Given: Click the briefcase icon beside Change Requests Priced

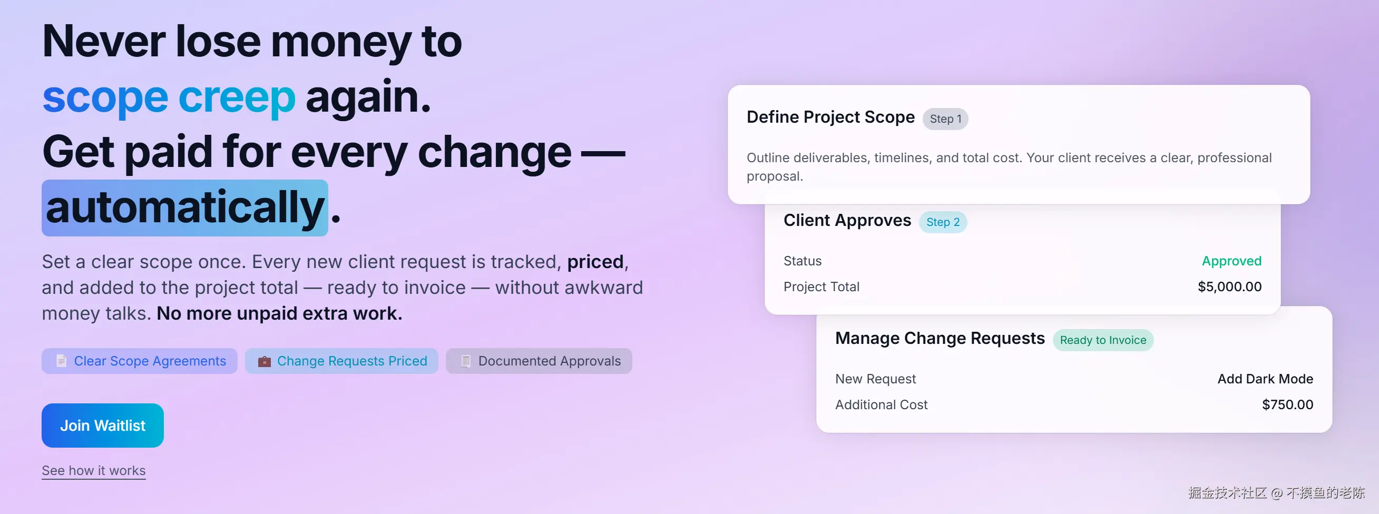Looking at the screenshot, I should tap(265, 361).
